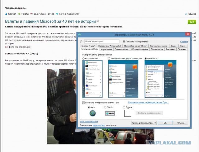The height and width of the screenshot is (152, 199).
Task: Open the Комментарии link
Action: [x=66, y=14]
